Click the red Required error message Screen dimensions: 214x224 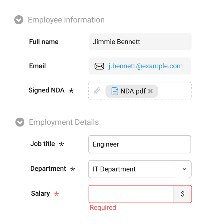(x=103, y=208)
